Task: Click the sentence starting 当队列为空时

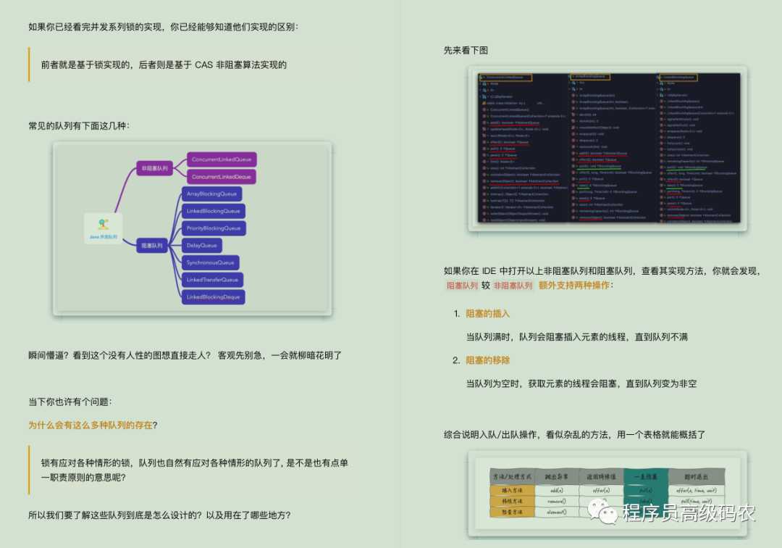Action: tap(581, 383)
